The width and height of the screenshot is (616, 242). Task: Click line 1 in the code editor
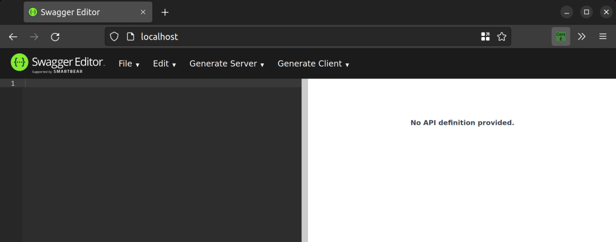click(x=163, y=83)
